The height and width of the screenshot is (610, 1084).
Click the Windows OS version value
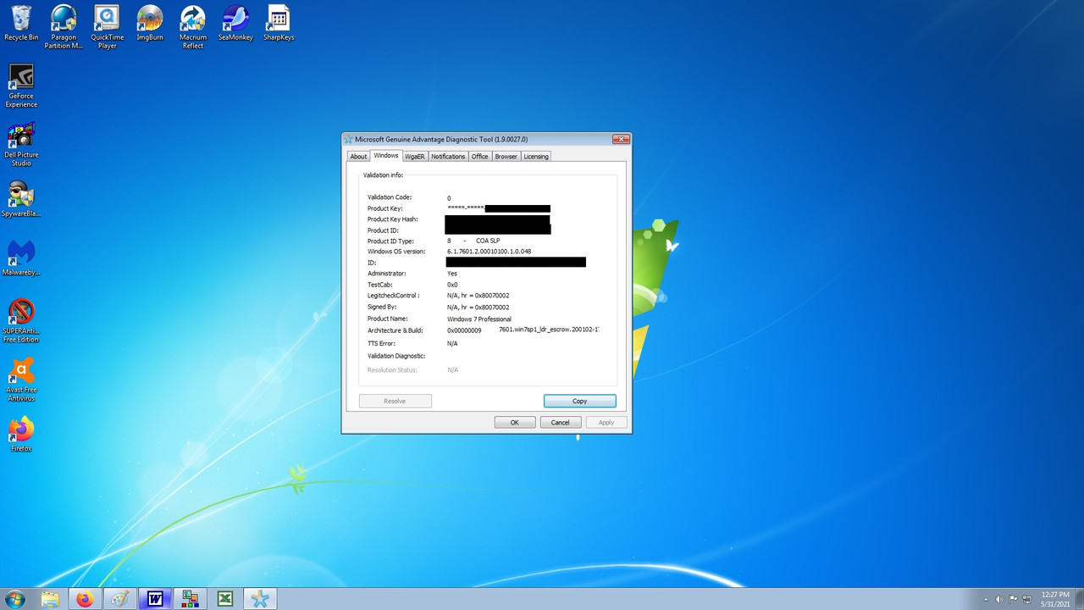(489, 252)
